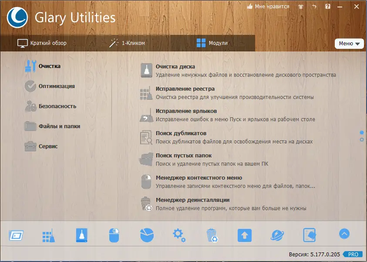Click the blue "PRO" badge
The width and height of the screenshot is (367, 262).
click(353, 254)
